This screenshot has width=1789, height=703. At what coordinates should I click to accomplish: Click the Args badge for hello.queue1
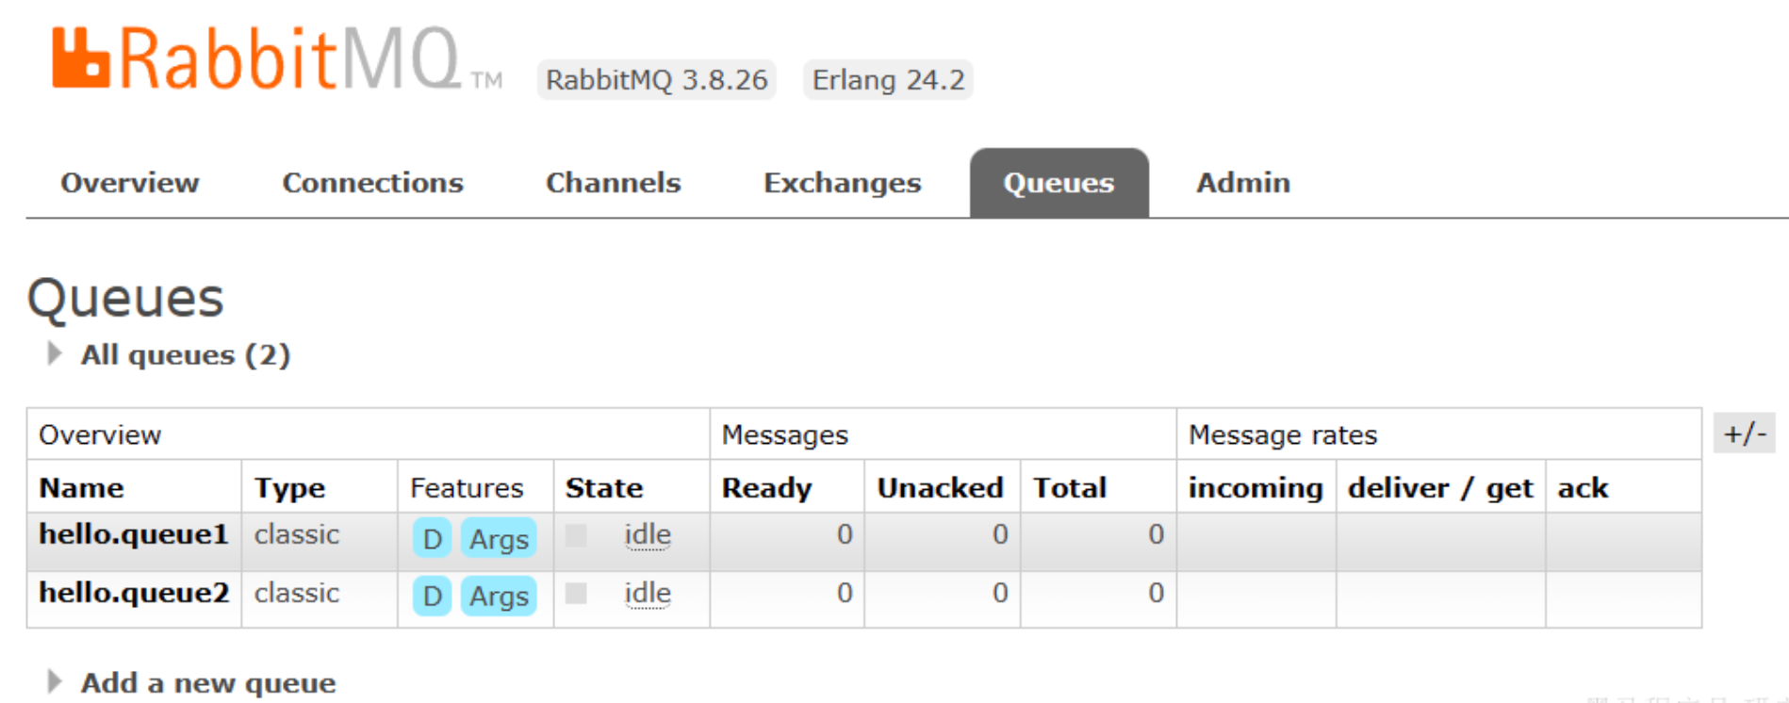pyautogui.click(x=499, y=538)
